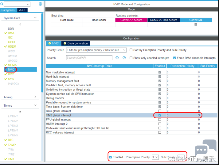219x165 pixels.
Task: Select RCC peripheral
Action: (x=11, y=74)
